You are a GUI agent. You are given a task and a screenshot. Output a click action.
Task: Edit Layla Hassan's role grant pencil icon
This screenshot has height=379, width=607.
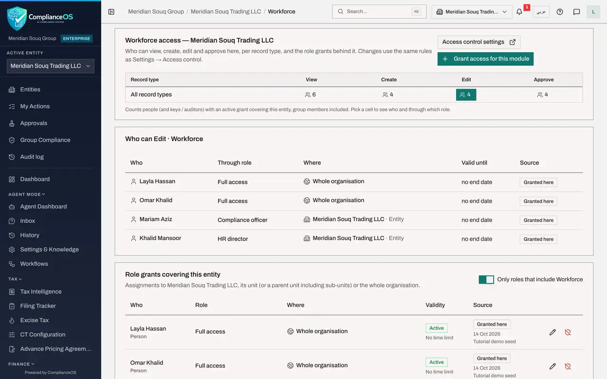(552, 332)
